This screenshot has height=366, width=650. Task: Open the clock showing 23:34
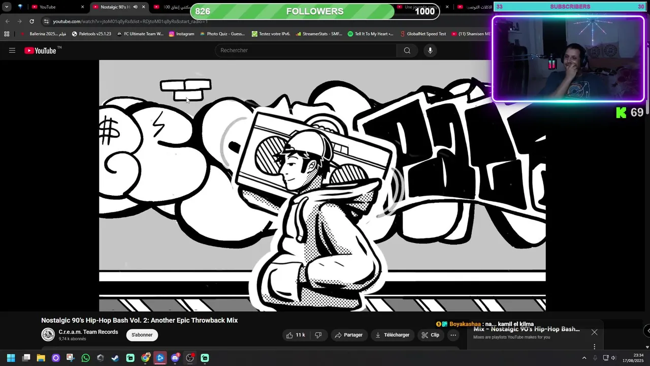click(633, 358)
